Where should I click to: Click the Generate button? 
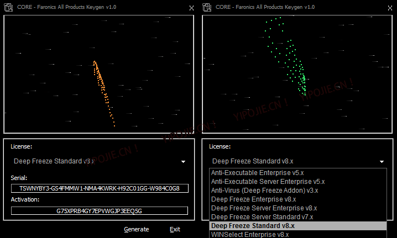point(136,229)
